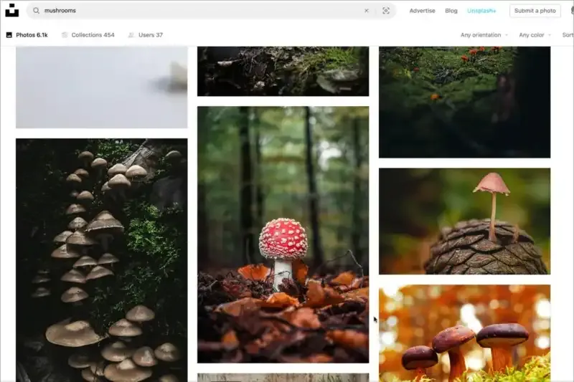Click the Submit a photo button

coord(535,11)
